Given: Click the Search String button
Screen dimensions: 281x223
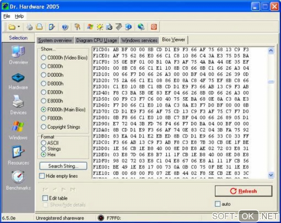Looking at the screenshot, I should coord(63,166).
